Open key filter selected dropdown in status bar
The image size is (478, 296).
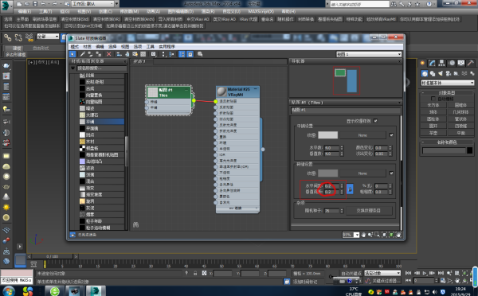[382, 273]
